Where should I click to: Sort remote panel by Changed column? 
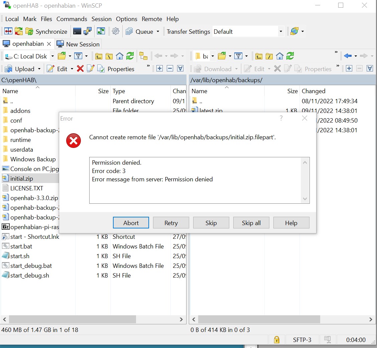click(x=337, y=91)
